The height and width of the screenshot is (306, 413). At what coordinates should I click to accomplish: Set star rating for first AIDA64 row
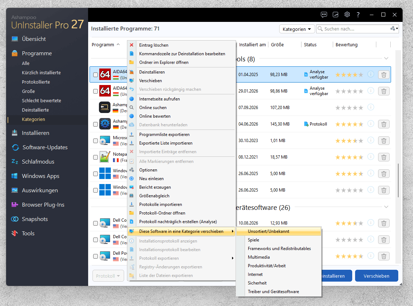pyautogui.click(x=349, y=75)
